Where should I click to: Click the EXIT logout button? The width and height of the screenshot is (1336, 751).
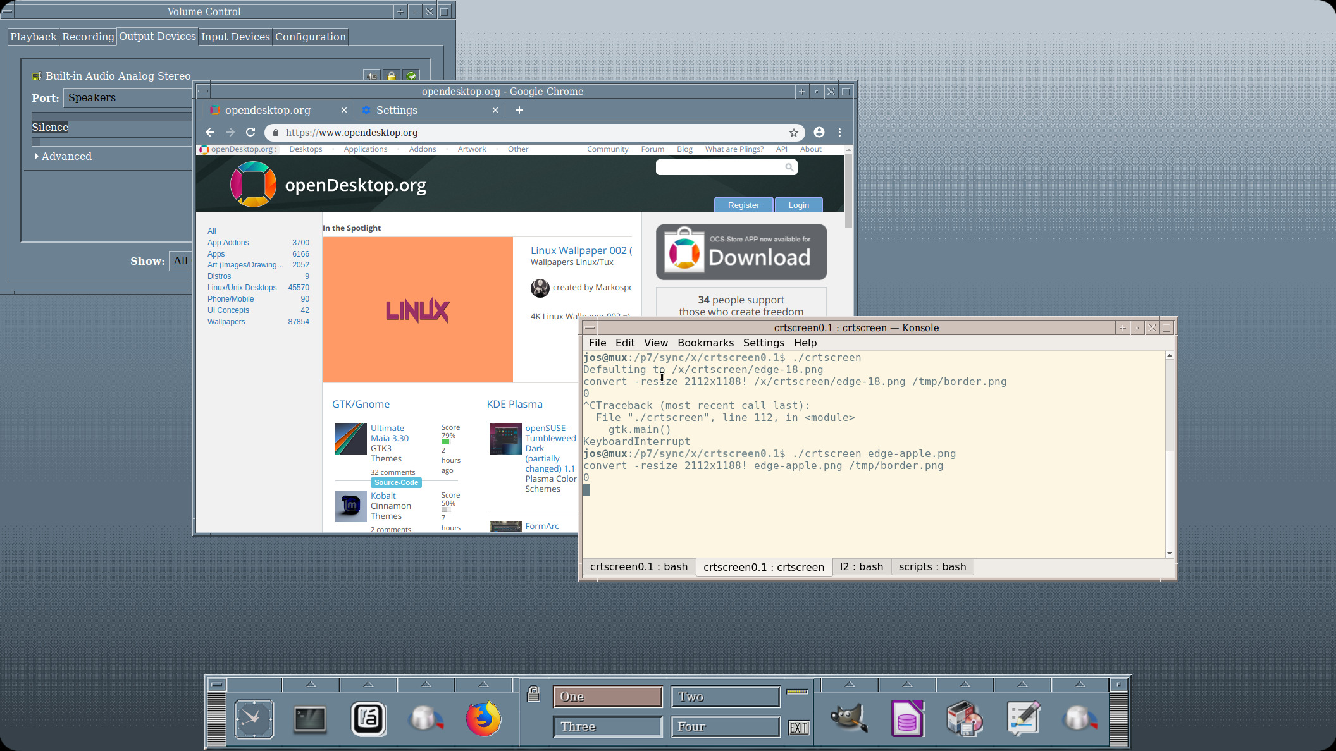798,728
